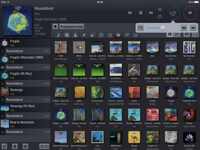Skip to the next track
Image resolution: width=200 pixels, height=150 pixels.
151,13
